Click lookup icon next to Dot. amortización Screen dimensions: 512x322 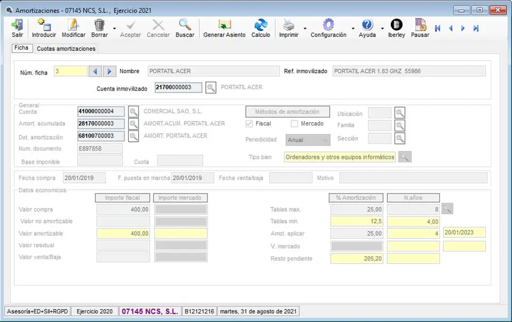point(133,136)
